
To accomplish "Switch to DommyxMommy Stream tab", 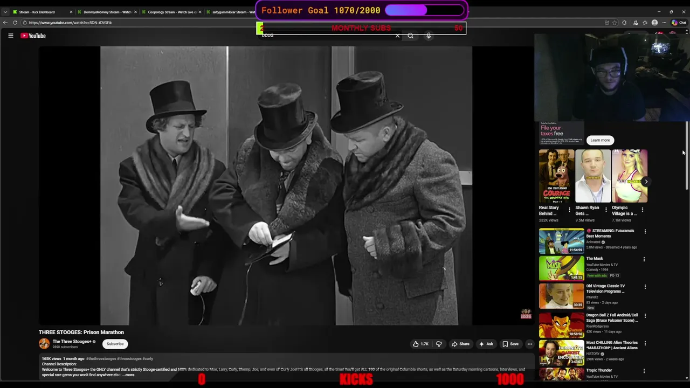I will tap(107, 12).
